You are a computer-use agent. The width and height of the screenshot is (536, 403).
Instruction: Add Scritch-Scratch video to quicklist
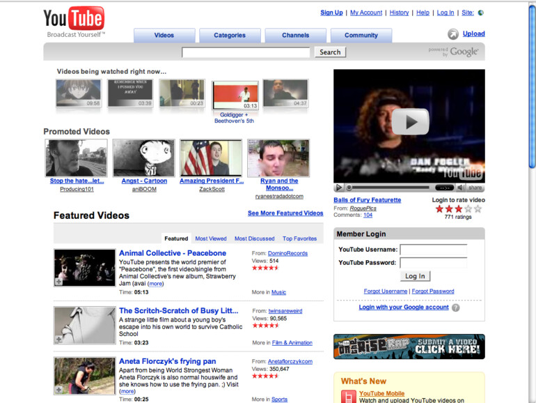58,340
